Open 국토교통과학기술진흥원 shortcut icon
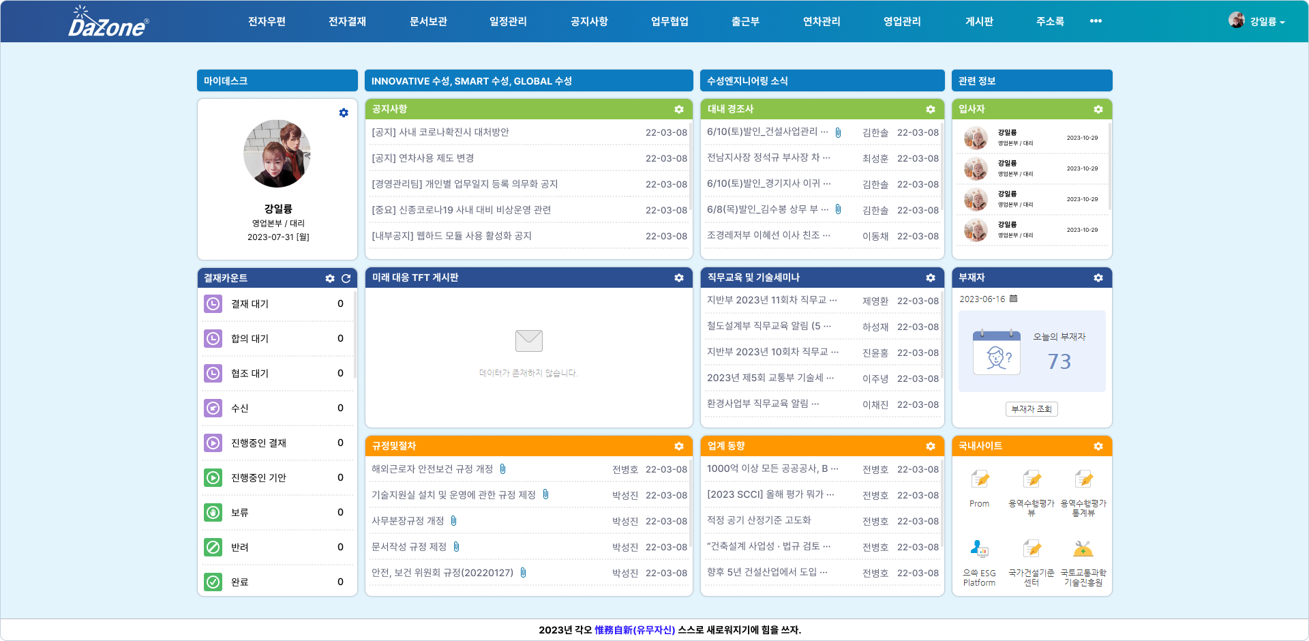Viewport: 1309px width, 641px height. (1083, 549)
